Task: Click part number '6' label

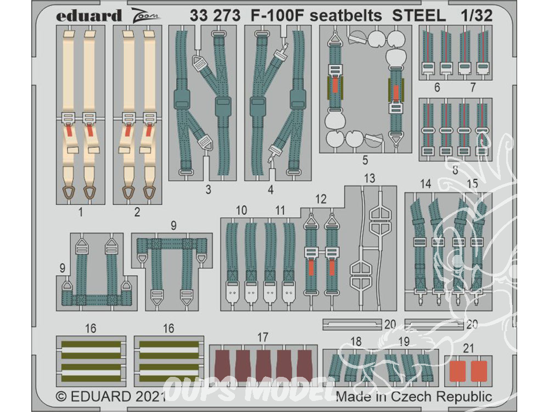Action: pyautogui.click(x=437, y=87)
